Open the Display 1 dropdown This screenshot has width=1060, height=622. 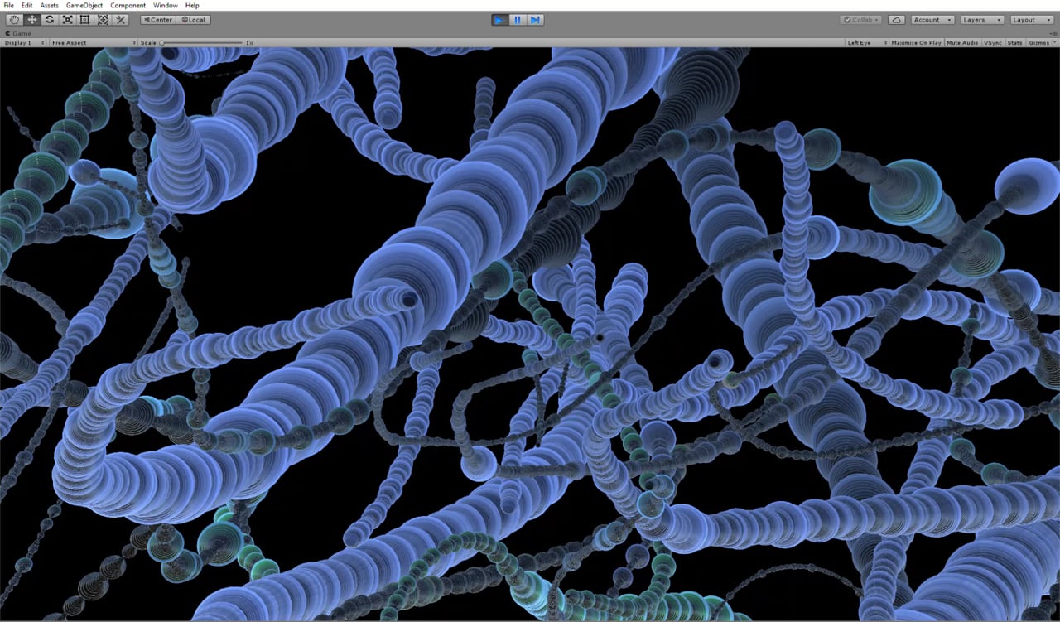(24, 42)
